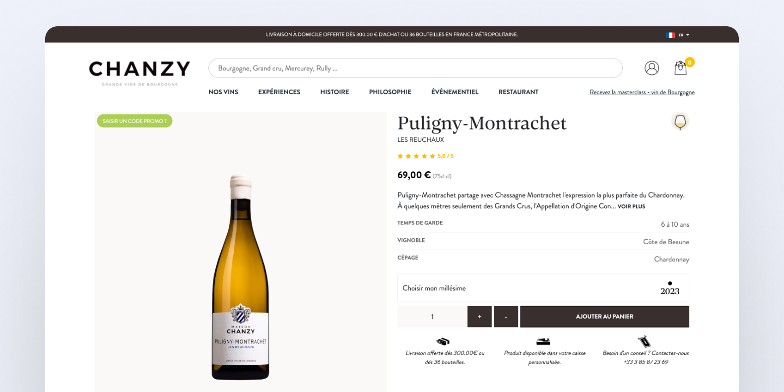Open the masterclass vin de Bourgogne link
The height and width of the screenshot is (392, 784).
[642, 92]
